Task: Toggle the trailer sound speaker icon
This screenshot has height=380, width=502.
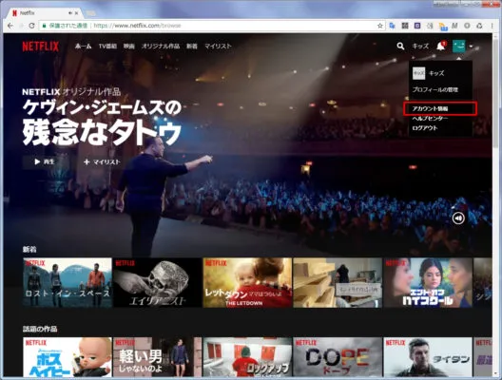Action: point(458,218)
